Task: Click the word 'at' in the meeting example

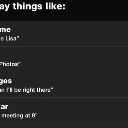Action: point(27,116)
